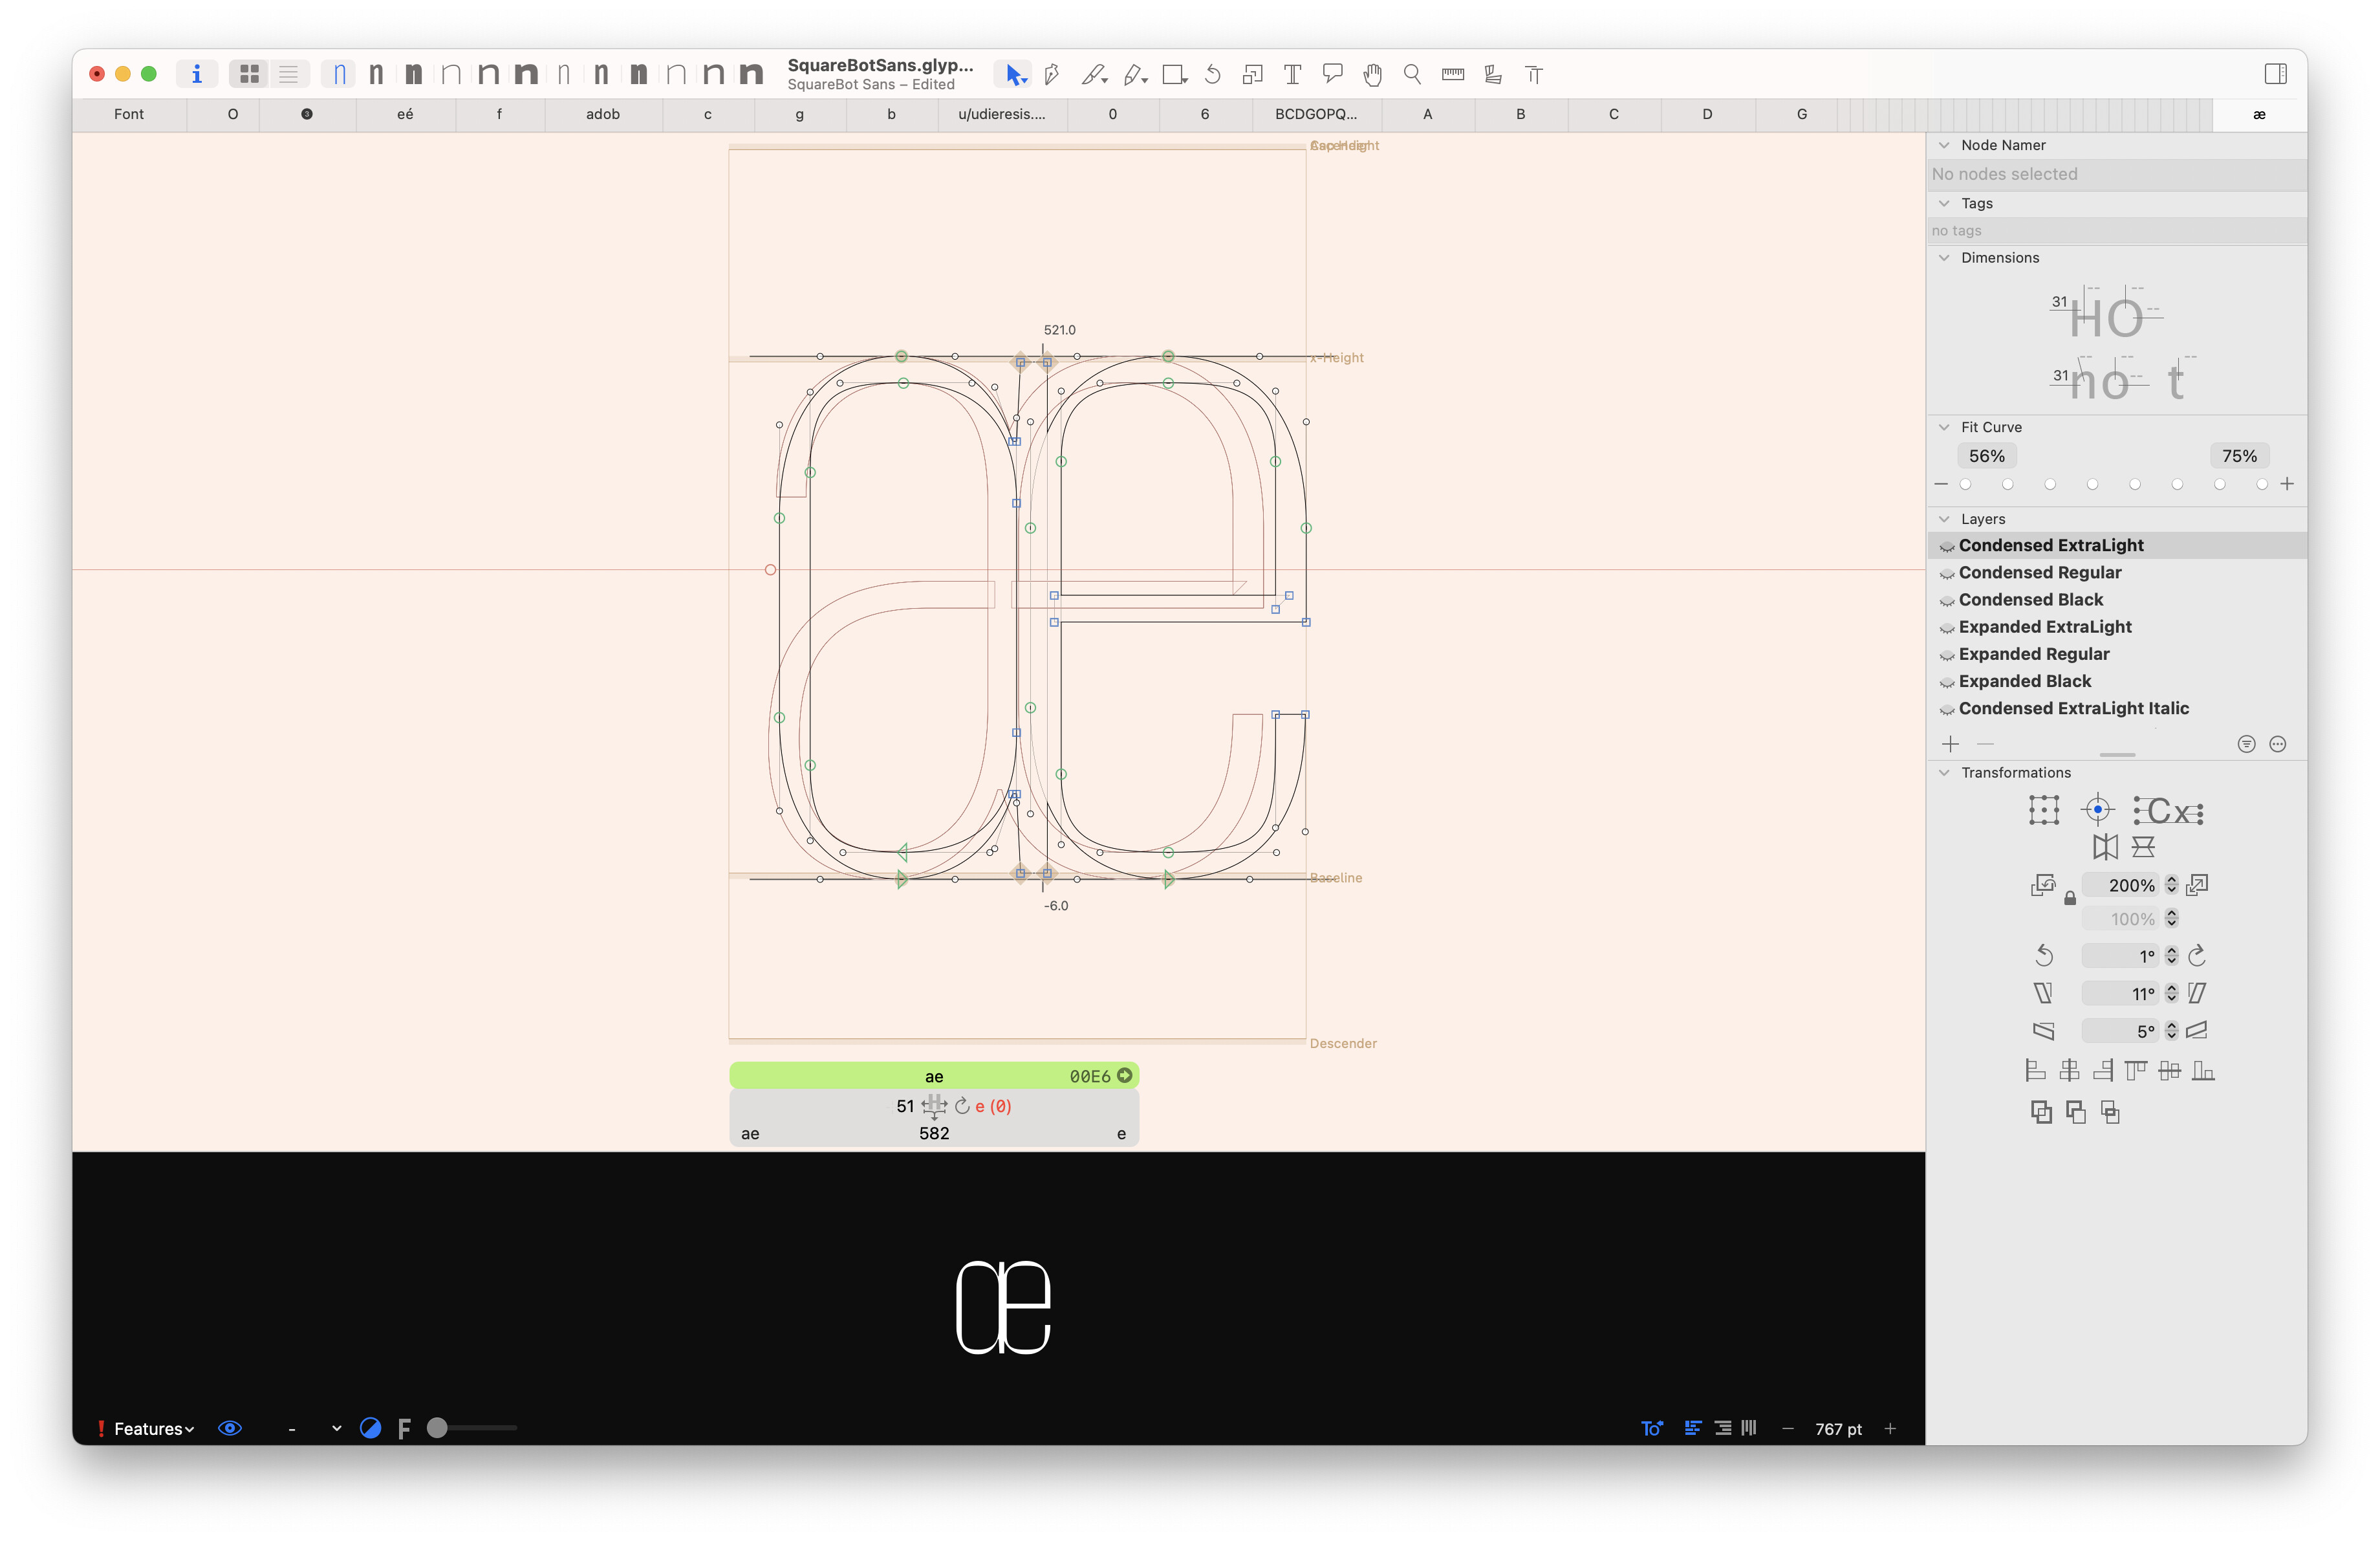Viewport: 2380px width, 1541px height.
Task: Click the Text tool
Action: tap(1292, 74)
